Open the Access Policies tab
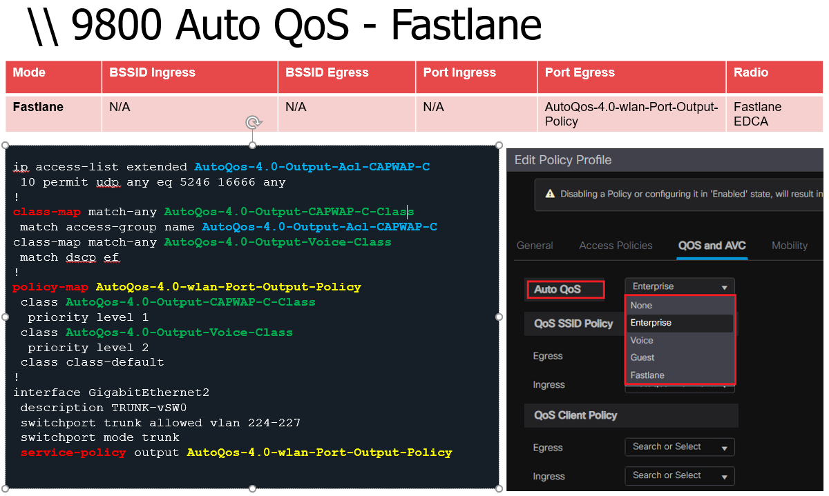829x496 pixels. click(616, 246)
